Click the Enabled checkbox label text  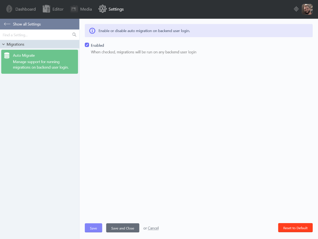pos(98,45)
